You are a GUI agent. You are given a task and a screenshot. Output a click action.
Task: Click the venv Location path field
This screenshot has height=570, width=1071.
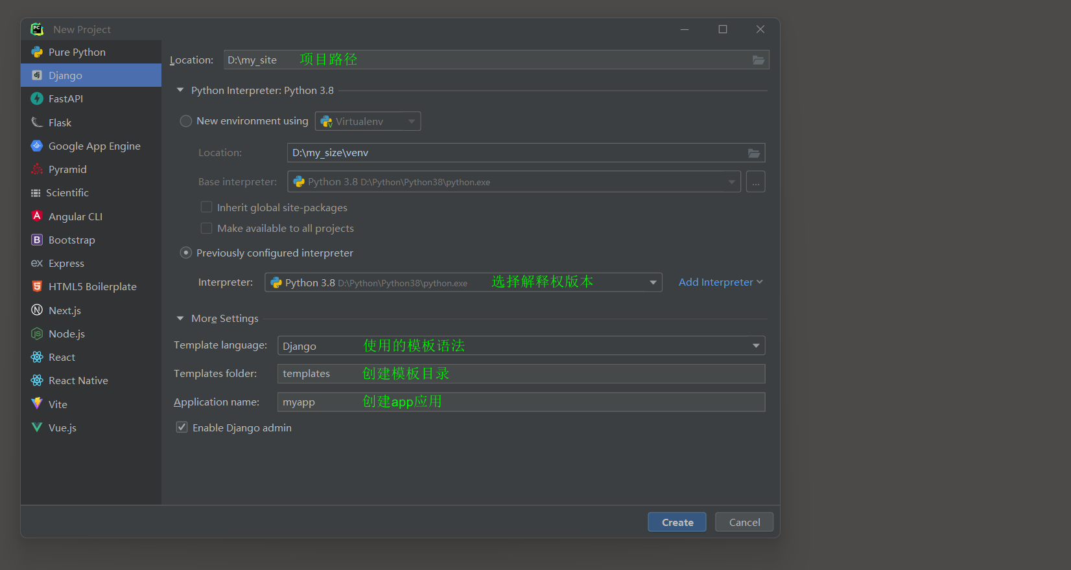[x=526, y=153]
